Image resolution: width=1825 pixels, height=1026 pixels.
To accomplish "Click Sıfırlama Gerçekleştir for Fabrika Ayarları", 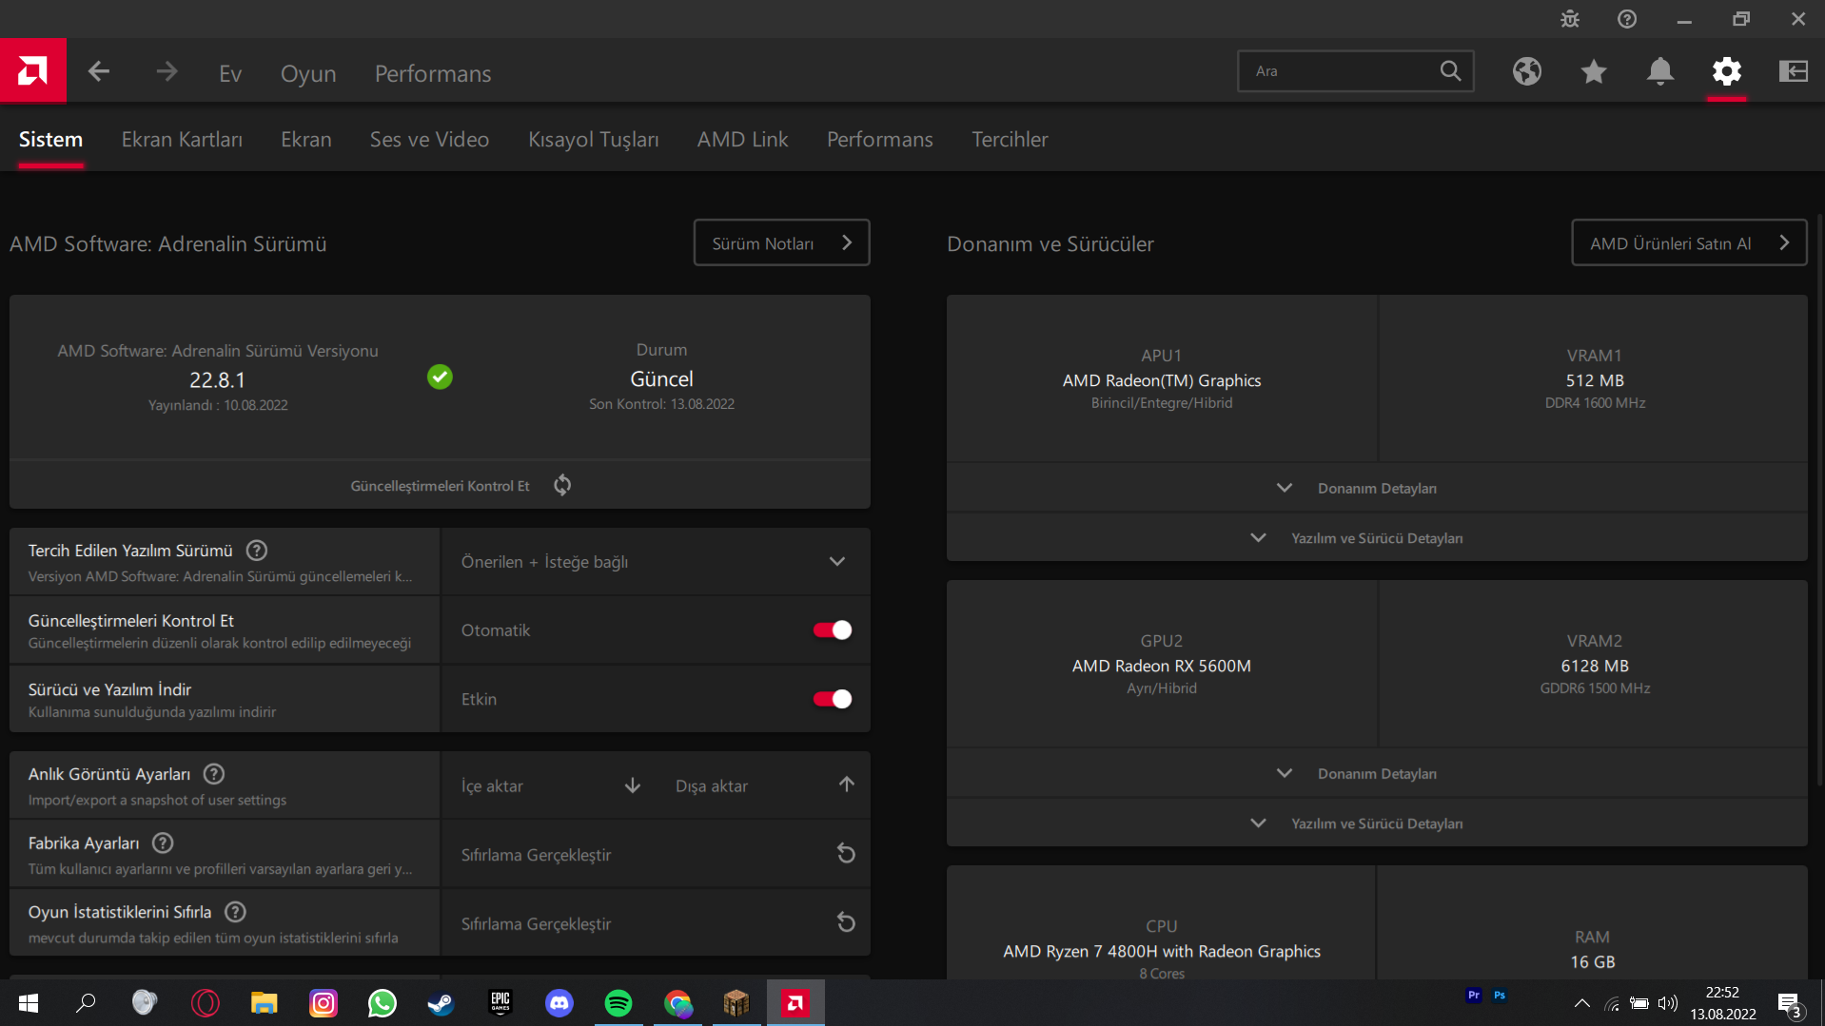I will (x=655, y=855).
